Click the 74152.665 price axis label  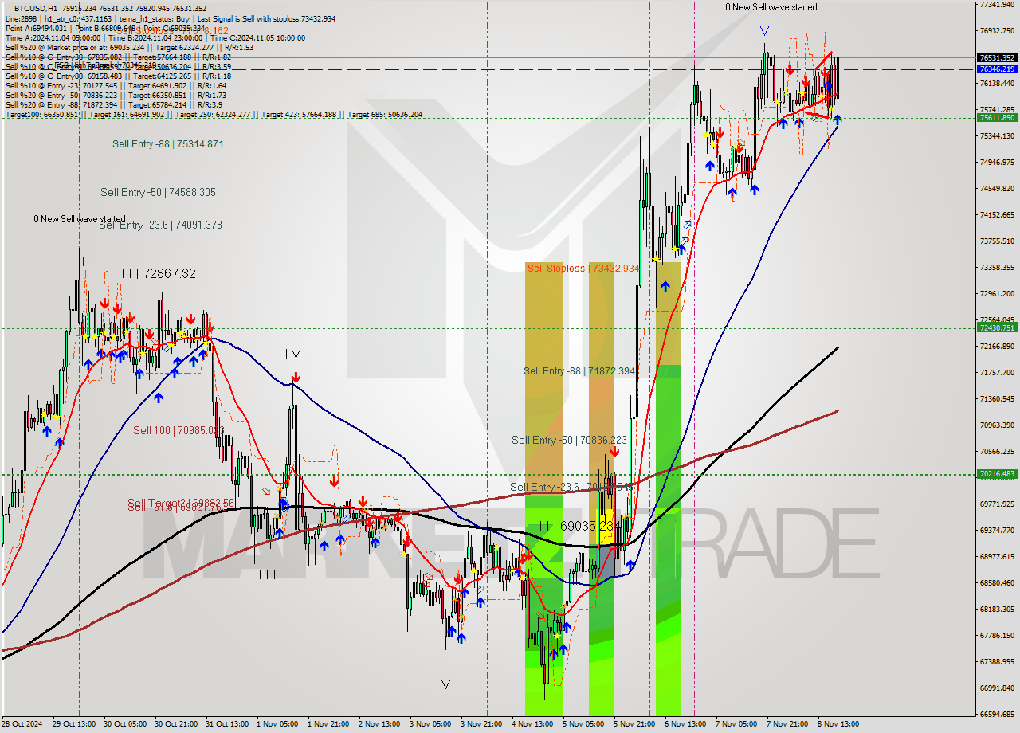tap(997, 215)
